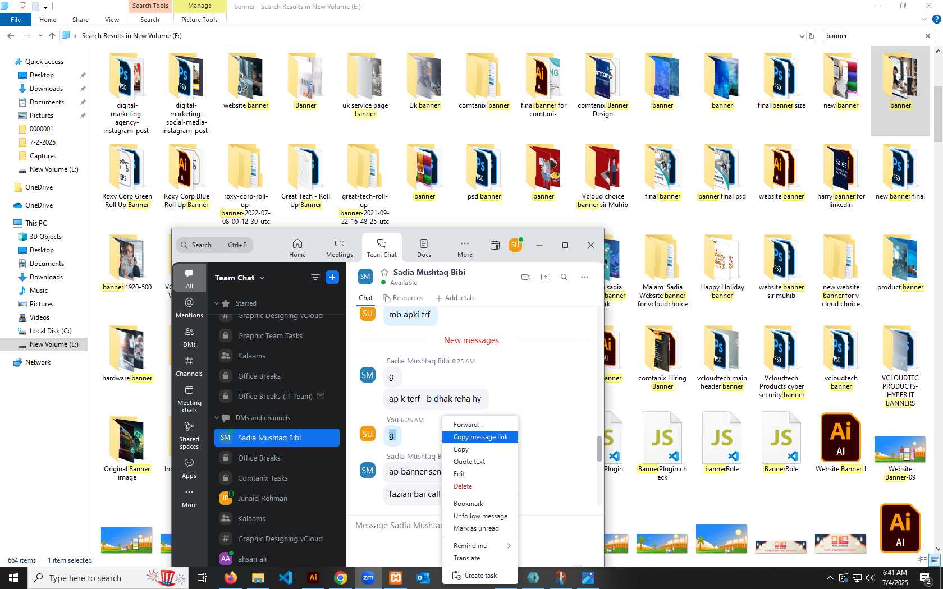Viewport: 943px width, 589px height.
Task: Open Zoom calendar icon near profile
Action: [x=495, y=245]
